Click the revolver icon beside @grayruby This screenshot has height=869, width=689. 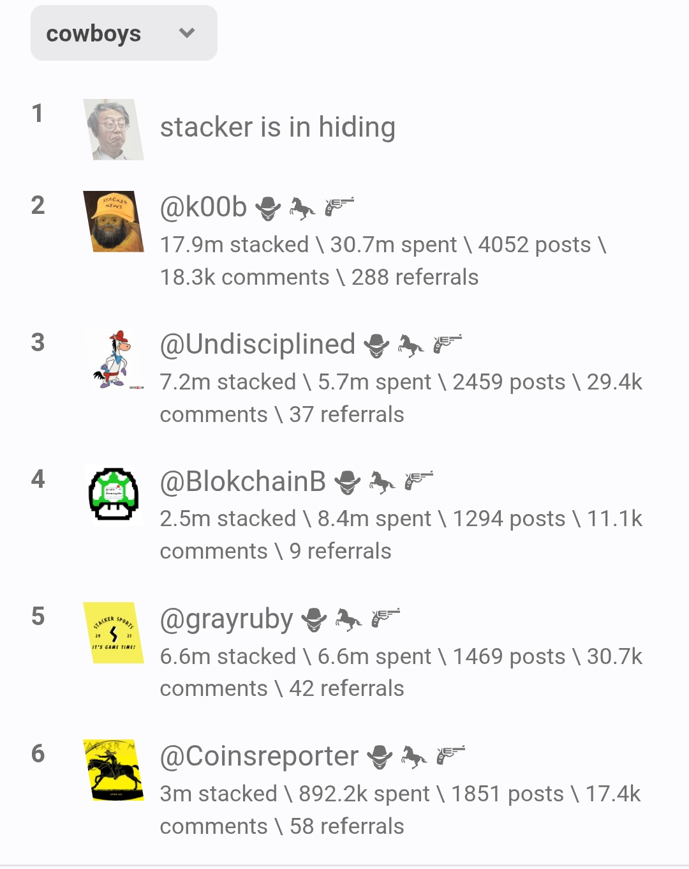coord(385,619)
